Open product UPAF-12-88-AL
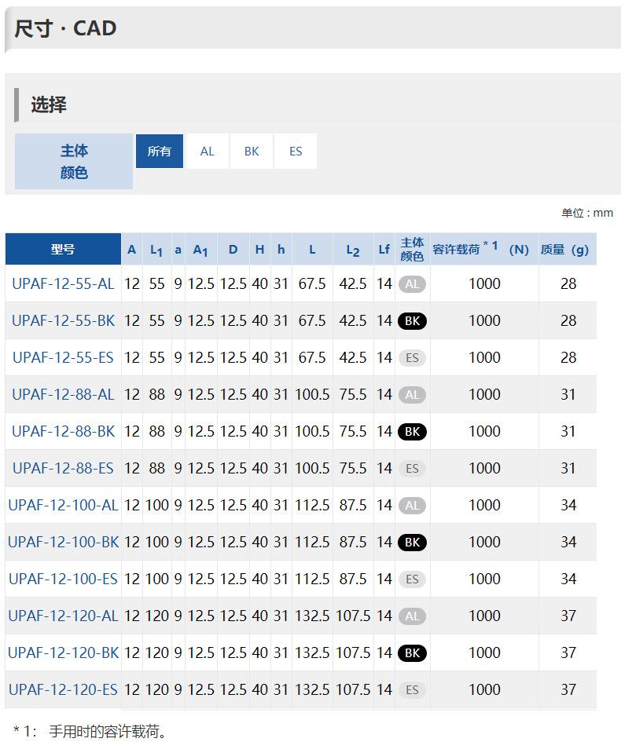This screenshot has width=621, height=753. (63, 394)
